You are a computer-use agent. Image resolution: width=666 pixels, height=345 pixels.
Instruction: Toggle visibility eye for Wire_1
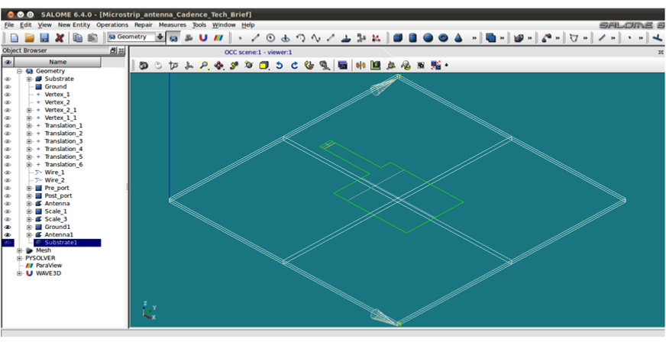point(8,172)
